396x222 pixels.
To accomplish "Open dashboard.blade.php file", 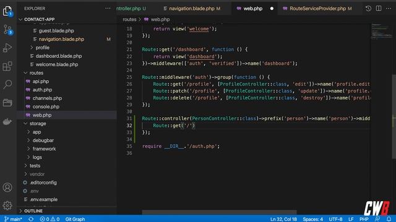I will pyautogui.click(x=59, y=56).
